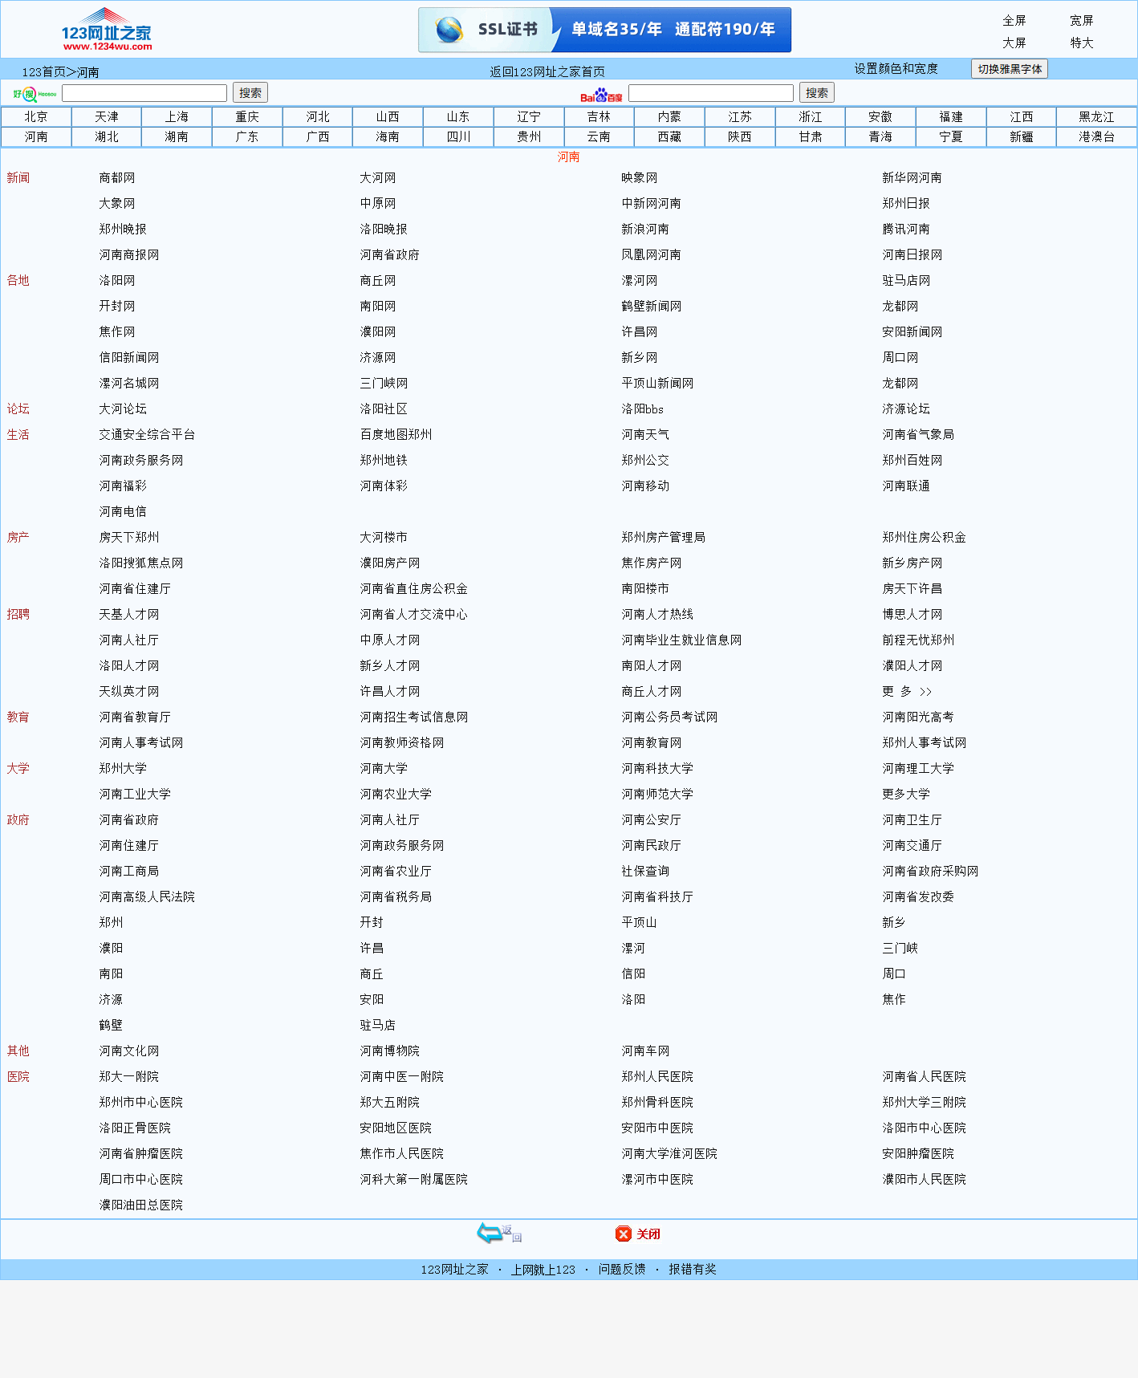Viewport: 1138px width, 1378px height.
Task: Select the 北京 province tab
Action: [36, 117]
